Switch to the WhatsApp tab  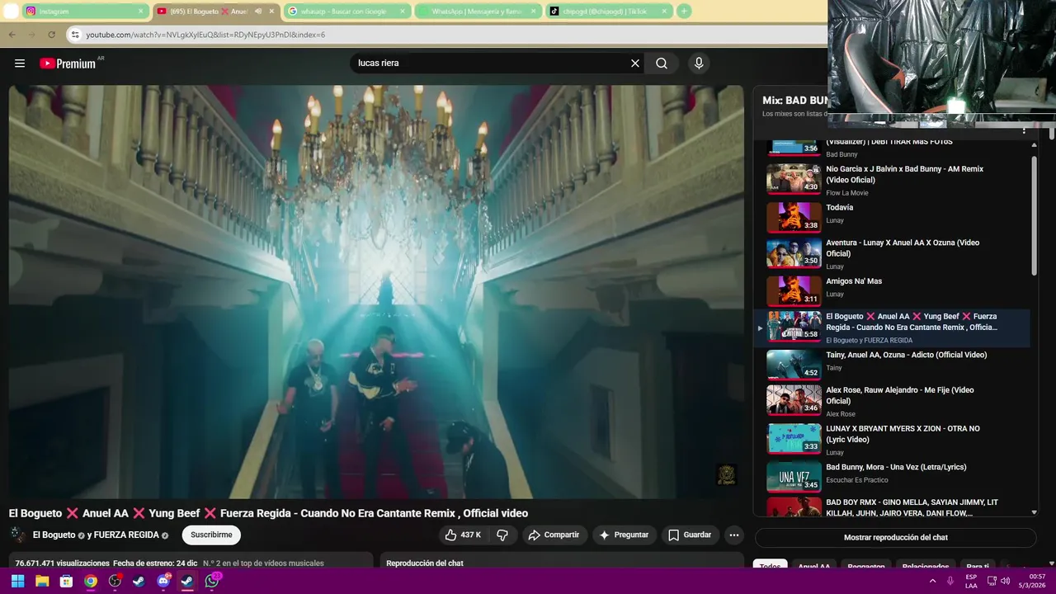[477, 12]
